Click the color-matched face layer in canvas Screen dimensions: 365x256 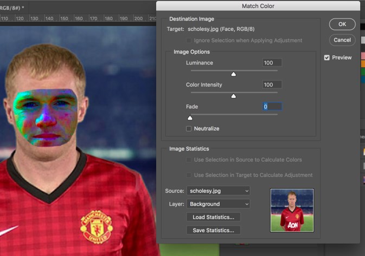point(46,117)
